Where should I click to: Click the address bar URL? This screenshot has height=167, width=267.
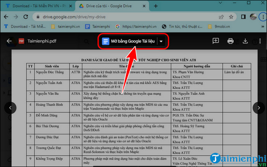click(74, 17)
